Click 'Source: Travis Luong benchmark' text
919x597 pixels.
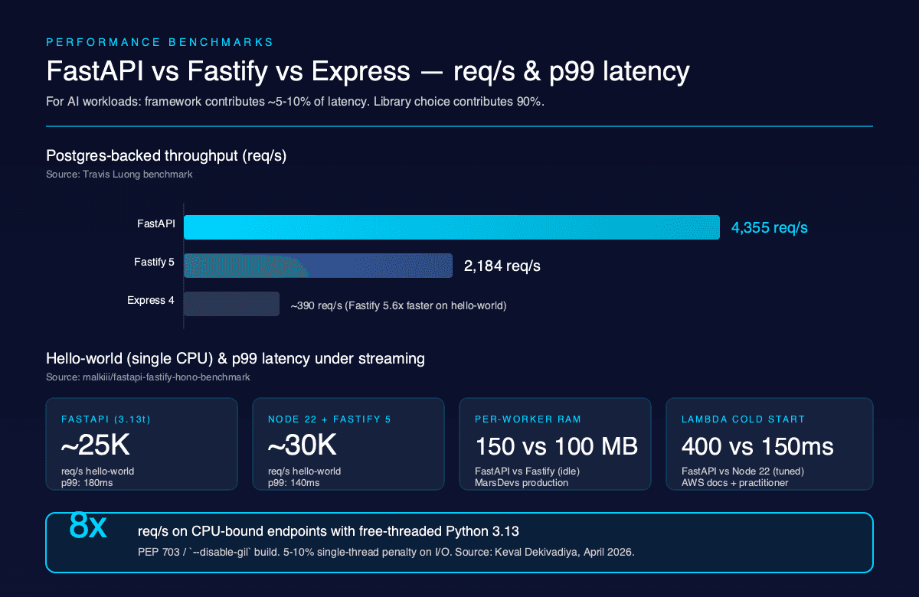tap(119, 175)
